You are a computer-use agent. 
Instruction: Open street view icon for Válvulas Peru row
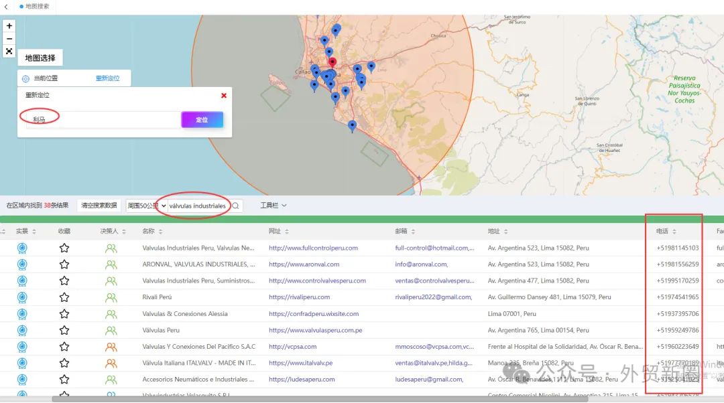22,330
